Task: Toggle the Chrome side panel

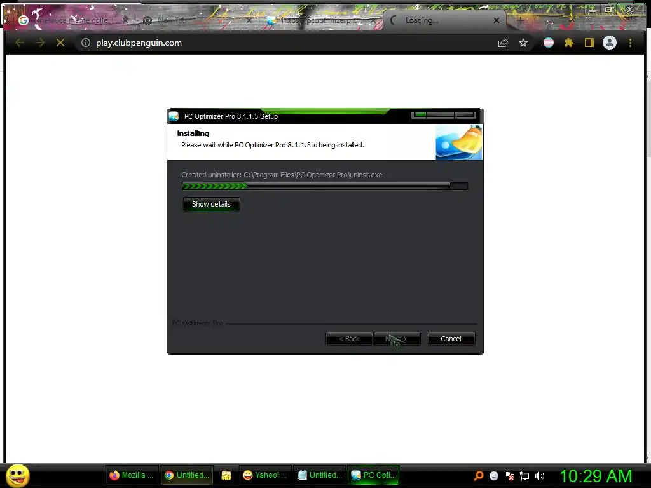Action: 589,43
